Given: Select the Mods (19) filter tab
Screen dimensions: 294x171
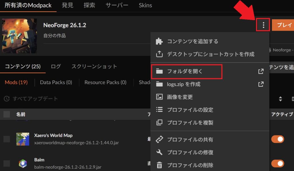Looking at the screenshot, I should [x=16, y=82].
